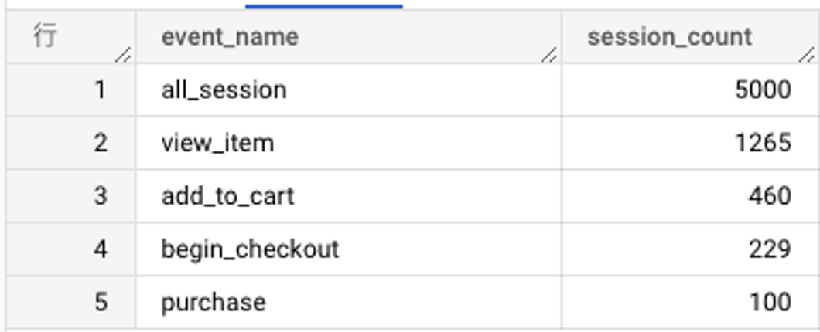
Task: Click the blue-underlined active results tab
Action: point(323,5)
